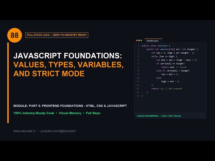
Task: Click the orange 88 episode badge
Action: pos(14,35)
